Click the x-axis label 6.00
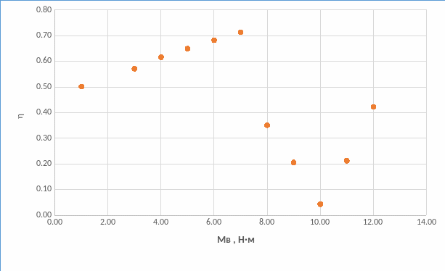Viewport: 445px width, 271px height. pos(214,222)
